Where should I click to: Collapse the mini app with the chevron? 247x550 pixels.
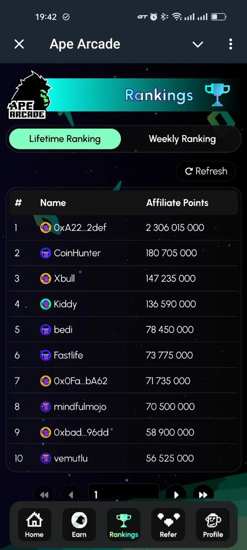click(x=198, y=44)
